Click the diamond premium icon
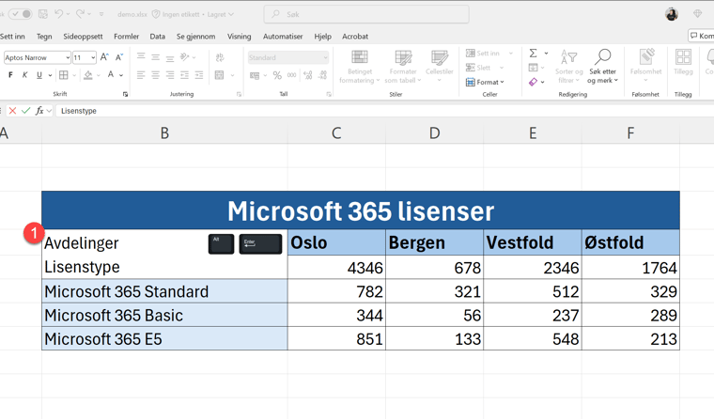This screenshot has height=420, width=714. pyautogui.click(x=697, y=14)
